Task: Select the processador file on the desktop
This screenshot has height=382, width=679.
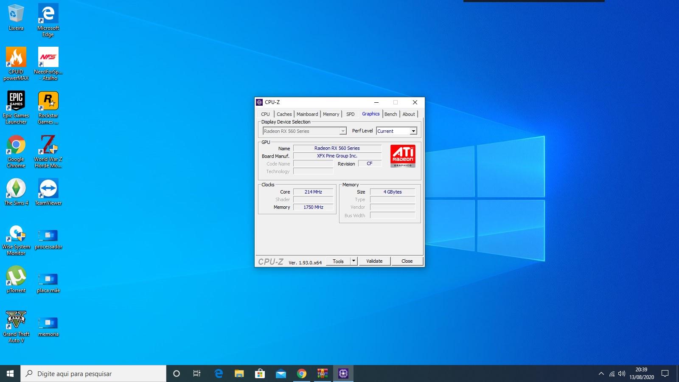Action: (x=48, y=239)
